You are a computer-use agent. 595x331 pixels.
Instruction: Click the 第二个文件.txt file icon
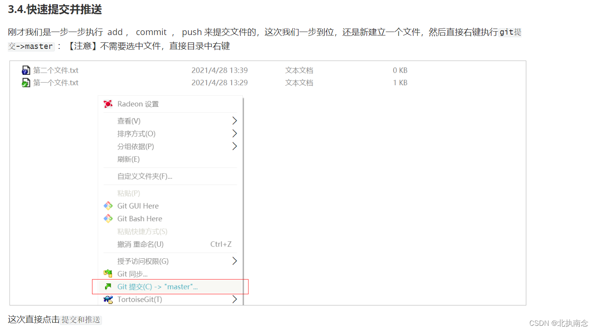coord(26,71)
